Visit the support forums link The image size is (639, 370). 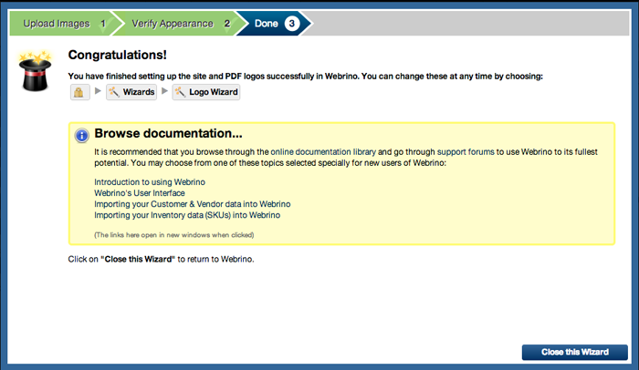pos(466,151)
